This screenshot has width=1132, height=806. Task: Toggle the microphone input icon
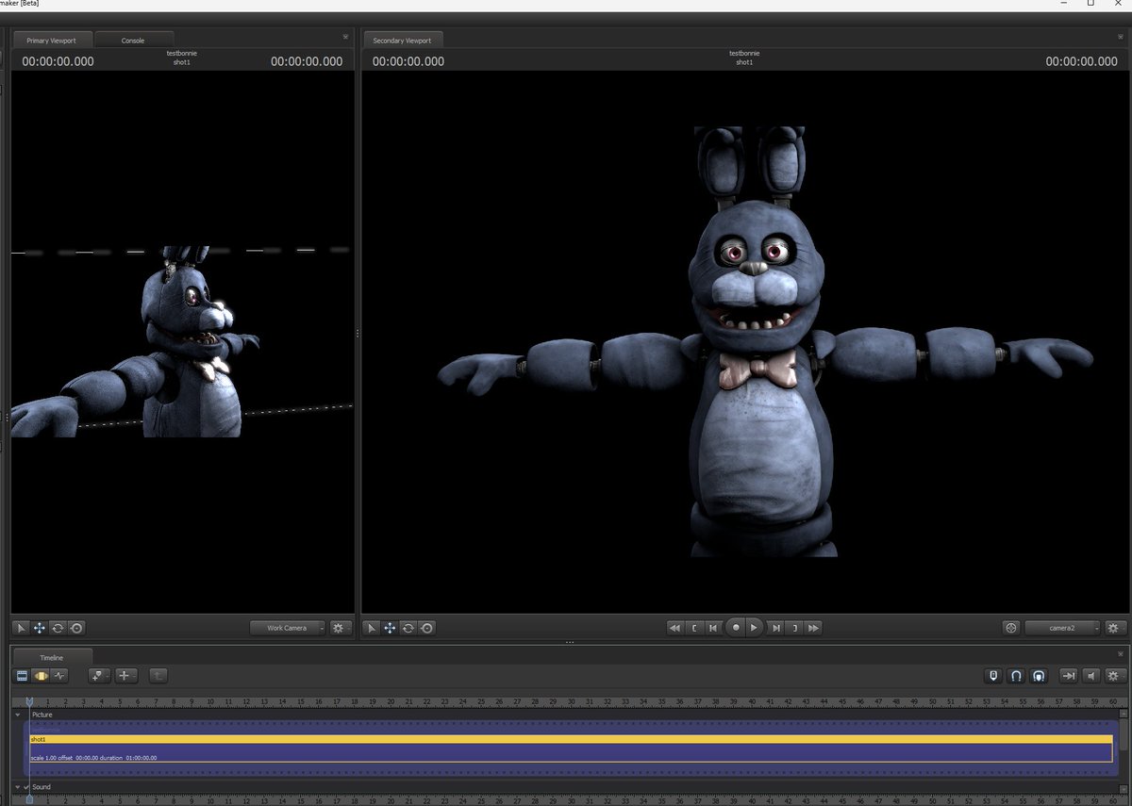992,675
